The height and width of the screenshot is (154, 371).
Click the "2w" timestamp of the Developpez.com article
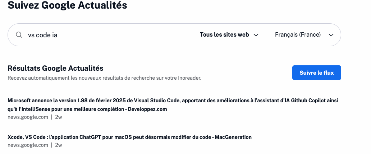coord(59,117)
